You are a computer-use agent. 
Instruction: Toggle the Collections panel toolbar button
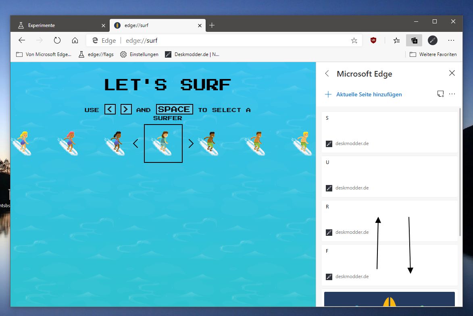[x=414, y=40]
